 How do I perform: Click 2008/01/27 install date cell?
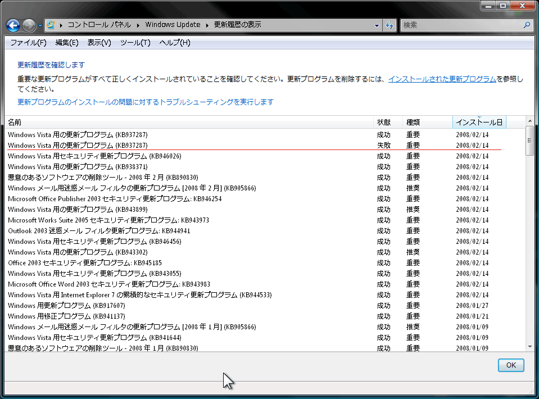click(x=472, y=306)
